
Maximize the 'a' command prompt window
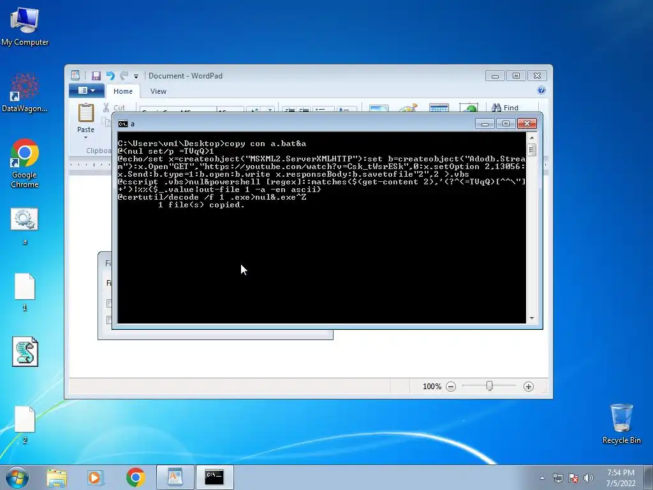(506, 124)
